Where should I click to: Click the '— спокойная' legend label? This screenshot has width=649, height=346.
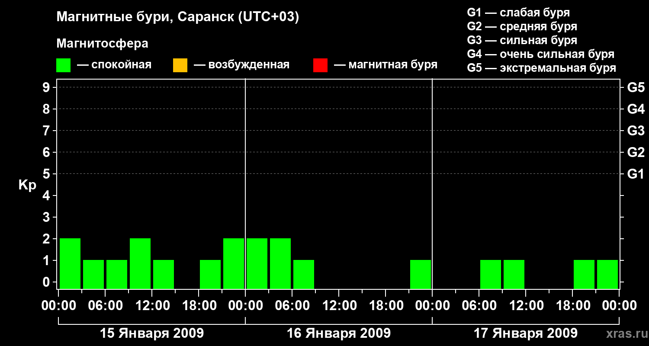114,65
